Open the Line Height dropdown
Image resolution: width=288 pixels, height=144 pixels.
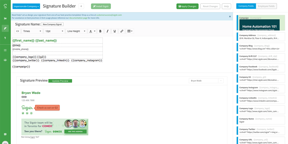(x=76, y=31)
